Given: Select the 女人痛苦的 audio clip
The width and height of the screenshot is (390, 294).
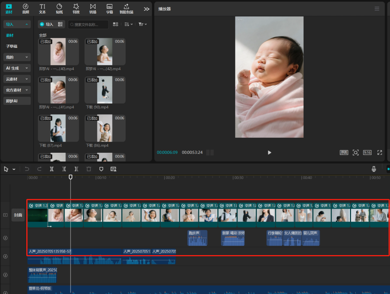Looking at the screenshot, I should (292, 238).
